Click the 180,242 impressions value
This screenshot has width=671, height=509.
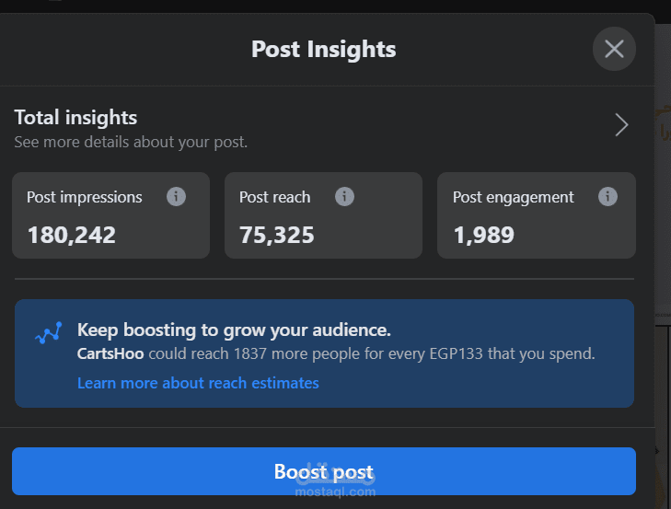point(72,235)
